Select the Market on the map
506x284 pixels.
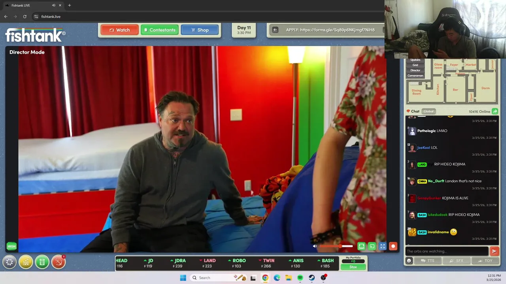tap(471, 65)
